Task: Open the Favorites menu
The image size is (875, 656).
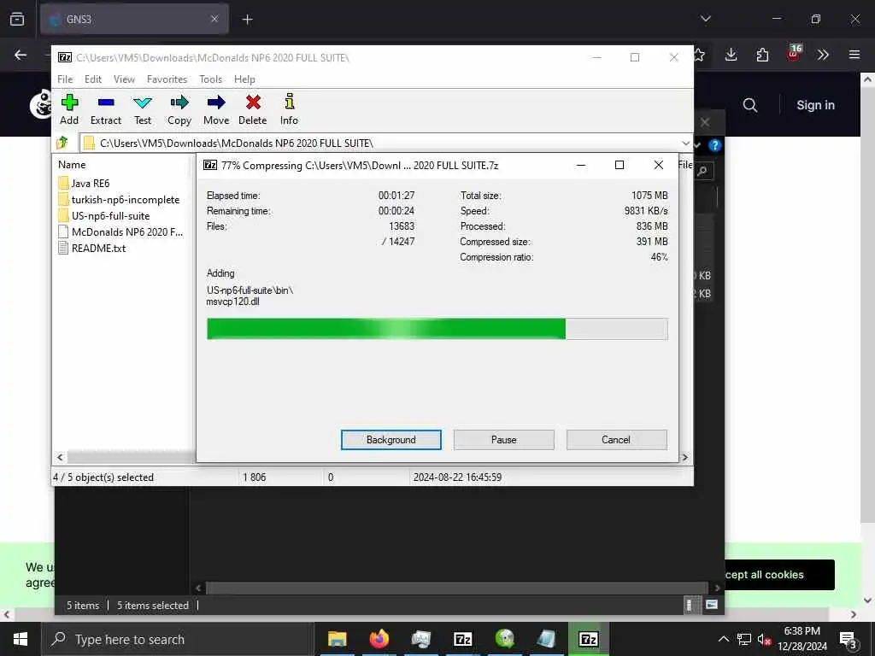Action: (x=167, y=79)
